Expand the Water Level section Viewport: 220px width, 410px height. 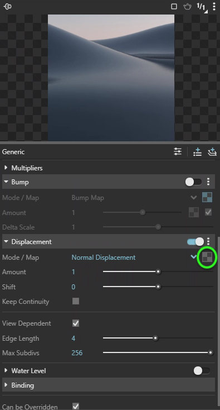6,370
